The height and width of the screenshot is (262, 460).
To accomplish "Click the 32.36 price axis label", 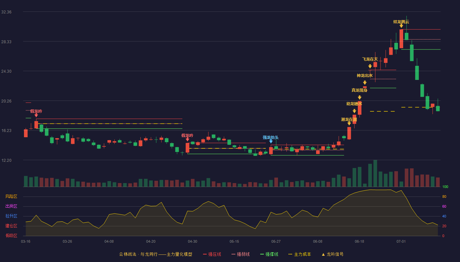I will (x=6, y=12).
